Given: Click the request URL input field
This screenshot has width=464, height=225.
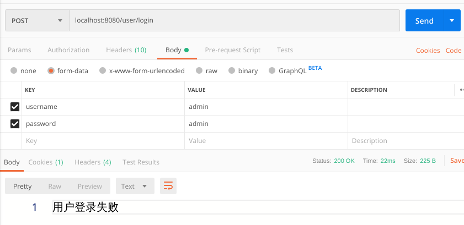Looking at the screenshot, I should (234, 21).
